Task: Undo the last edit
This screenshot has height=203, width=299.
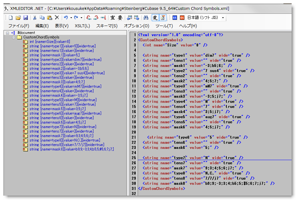Action: pos(66,18)
